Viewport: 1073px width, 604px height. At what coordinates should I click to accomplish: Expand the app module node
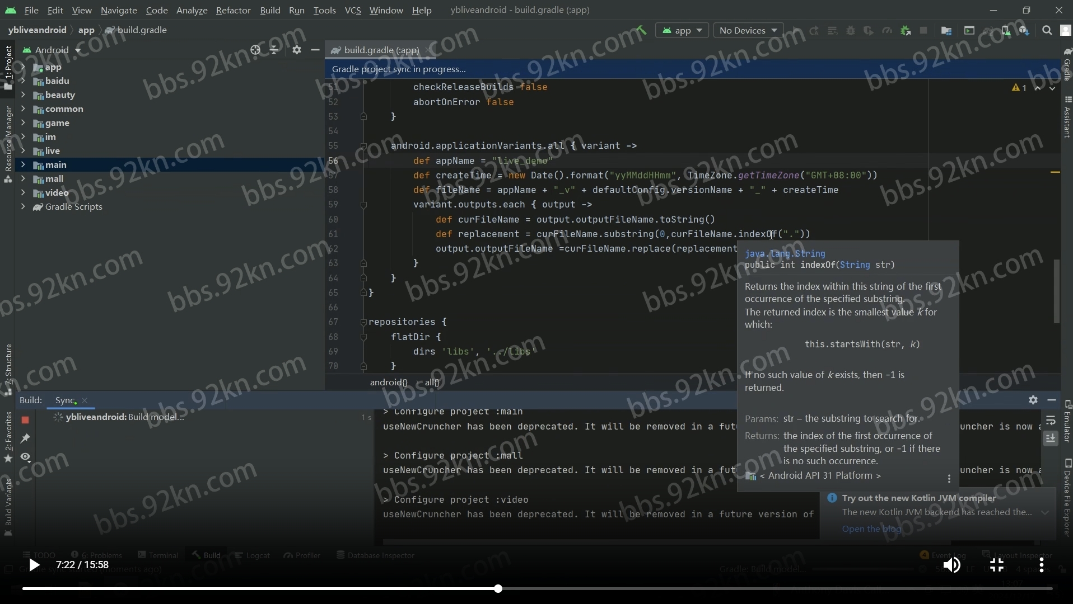coord(23,67)
